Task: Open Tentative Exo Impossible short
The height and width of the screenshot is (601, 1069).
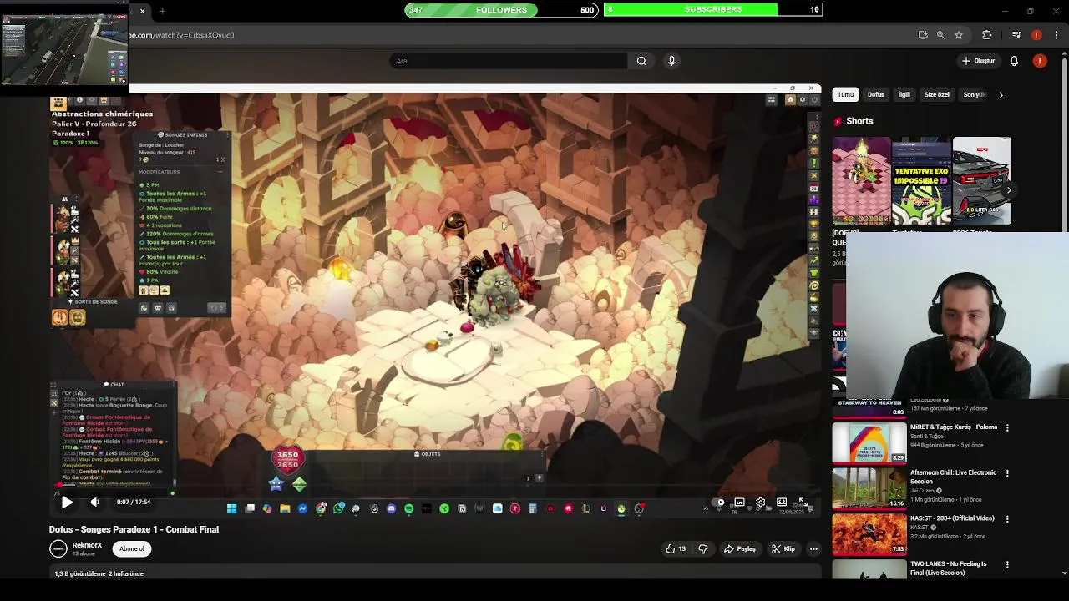Action: (921, 181)
